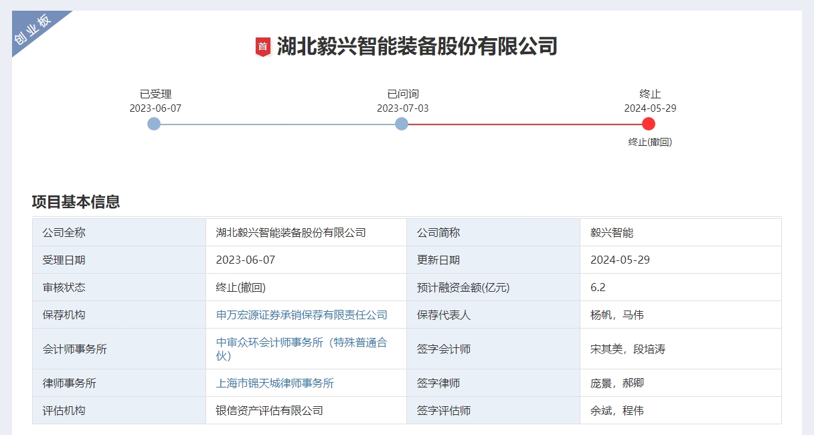Open the 上海市锦天城律师事务所 link
Viewport: 814px width, 435px height.
pyautogui.click(x=275, y=383)
